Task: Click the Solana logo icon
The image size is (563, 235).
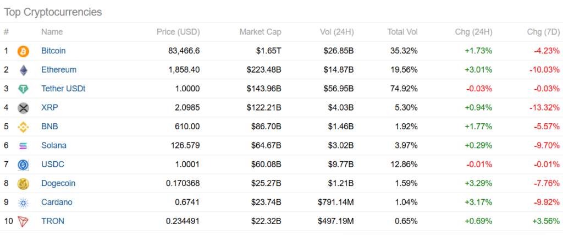Action: coord(23,146)
